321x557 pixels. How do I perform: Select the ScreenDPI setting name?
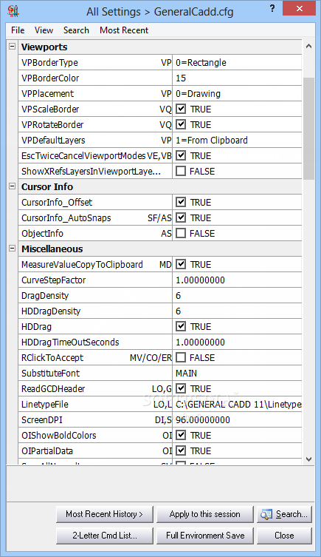[42, 420]
